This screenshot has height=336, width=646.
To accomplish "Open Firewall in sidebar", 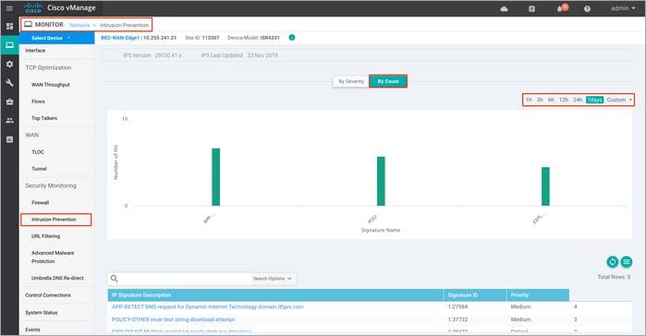I will coord(41,202).
